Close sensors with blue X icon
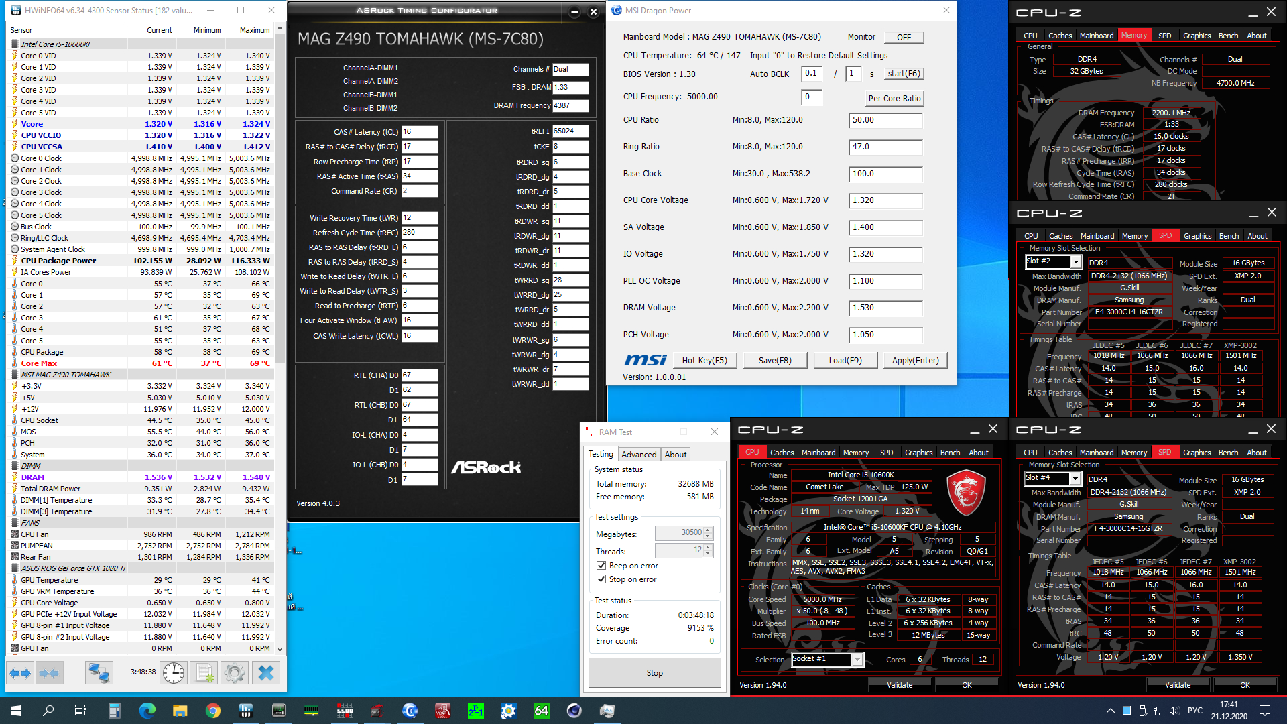This screenshot has height=724, width=1287. 266,672
